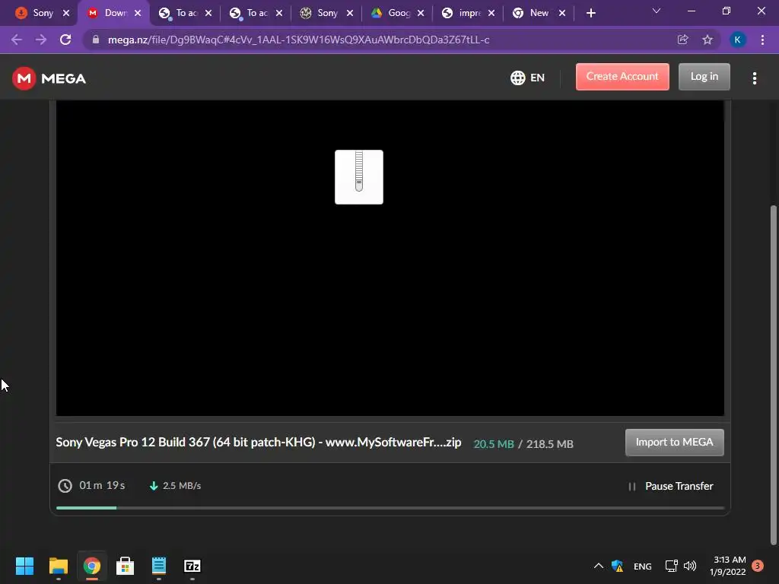Viewport: 779px width, 584px height.
Task: Click the MEGA logo
Action: [x=49, y=78]
